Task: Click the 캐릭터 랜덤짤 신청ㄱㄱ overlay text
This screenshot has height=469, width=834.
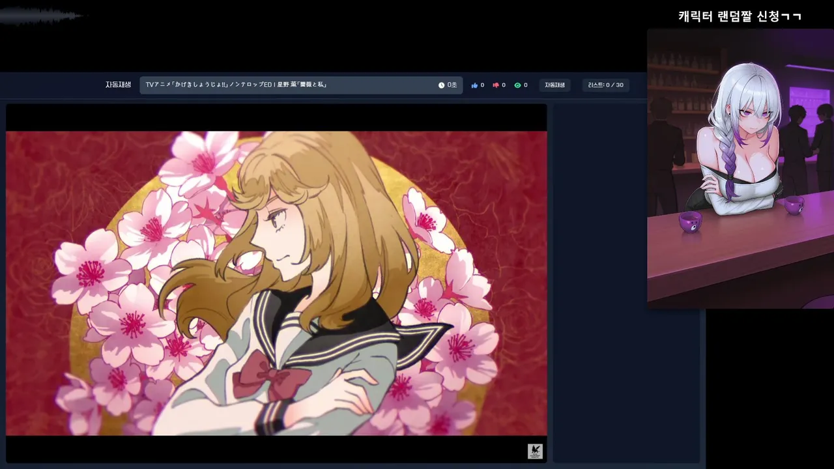Action: [740, 16]
